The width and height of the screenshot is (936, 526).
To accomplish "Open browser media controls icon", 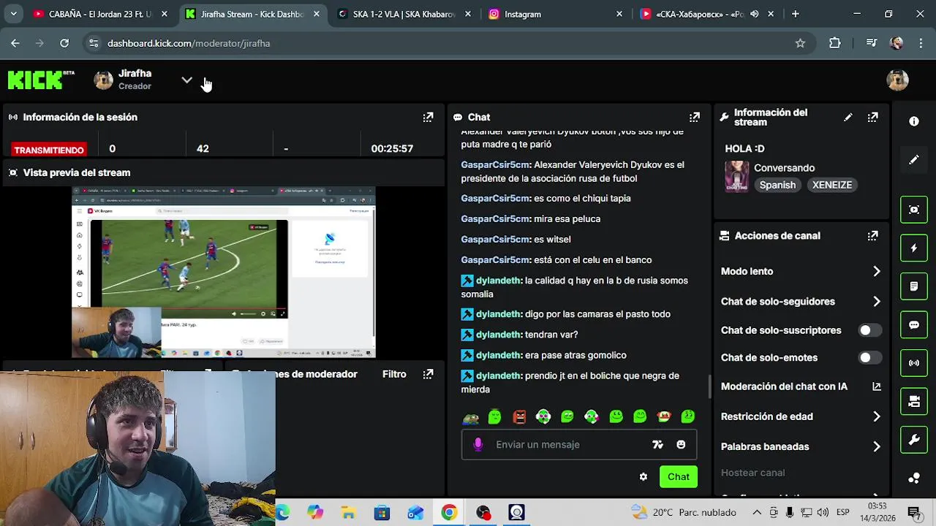I will point(871,43).
